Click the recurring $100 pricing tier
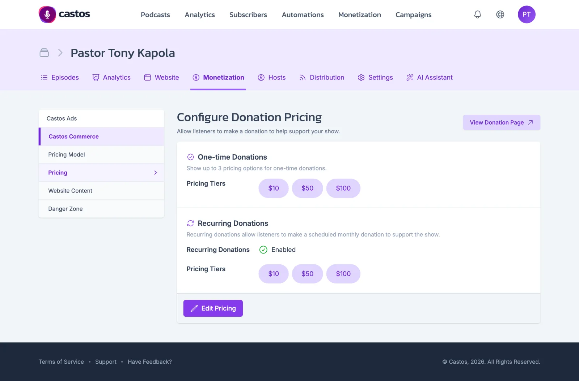The image size is (579, 381). pyautogui.click(x=343, y=274)
